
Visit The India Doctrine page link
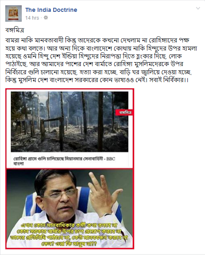point(51,10)
